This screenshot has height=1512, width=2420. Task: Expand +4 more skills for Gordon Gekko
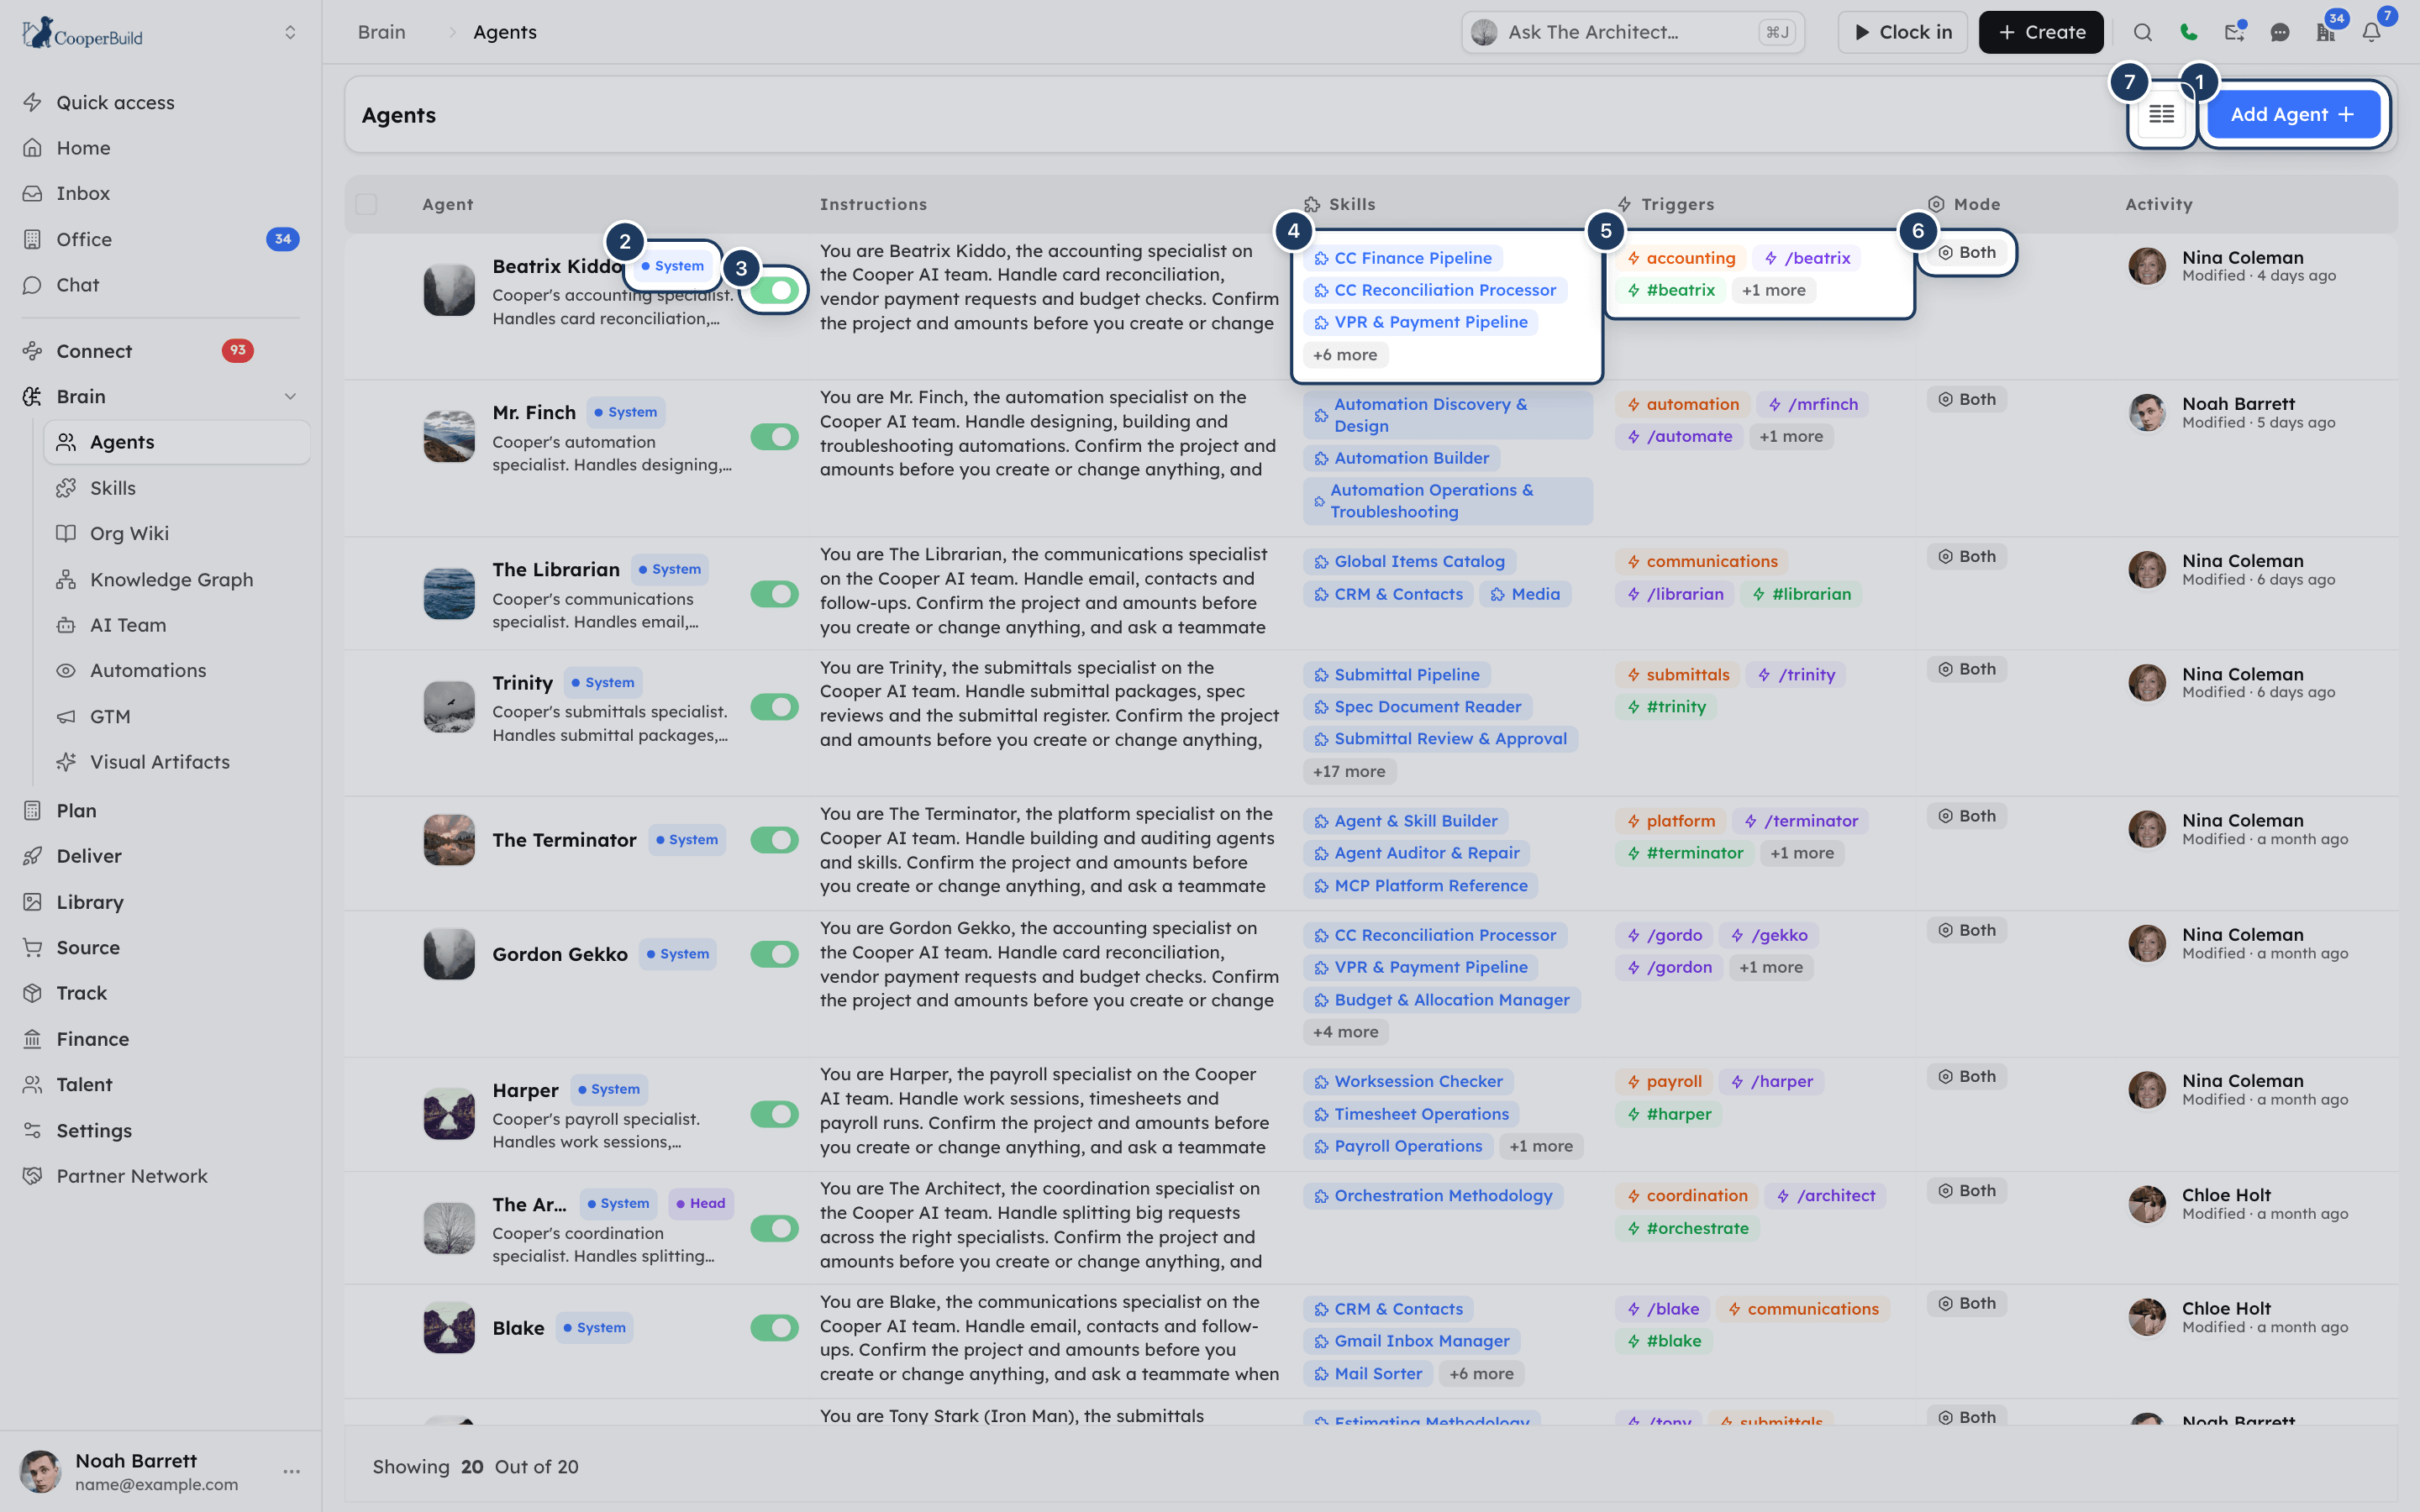tap(1345, 1032)
